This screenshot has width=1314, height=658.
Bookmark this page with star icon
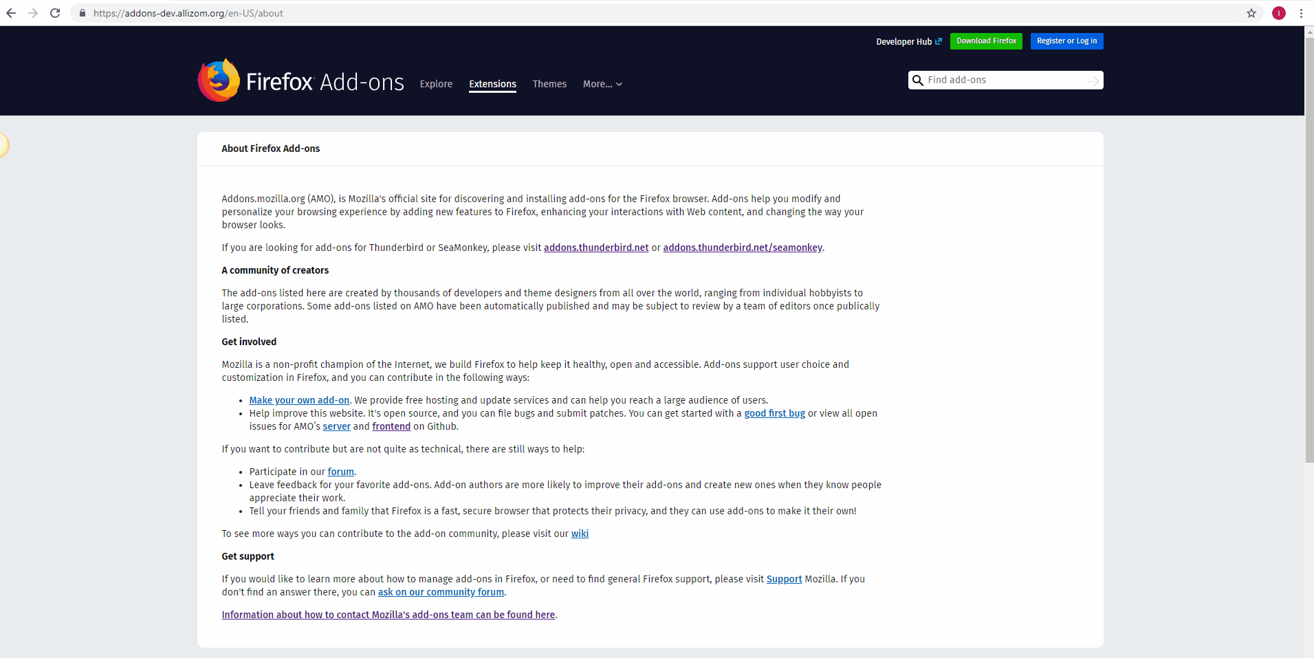coord(1251,13)
